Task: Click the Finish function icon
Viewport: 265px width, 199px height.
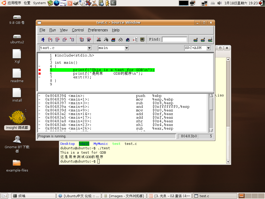Action: [x=64, y=40]
